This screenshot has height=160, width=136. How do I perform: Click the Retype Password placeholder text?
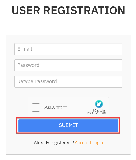(x=37, y=81)
